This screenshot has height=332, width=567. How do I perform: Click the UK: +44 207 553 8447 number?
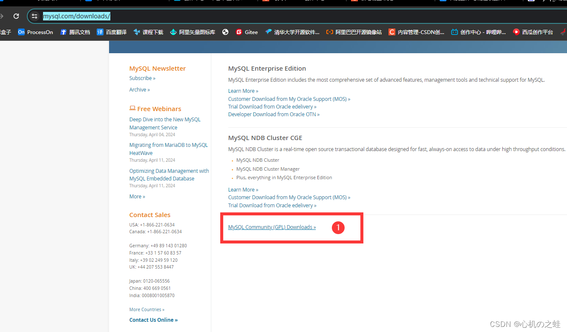pos(152,267)
